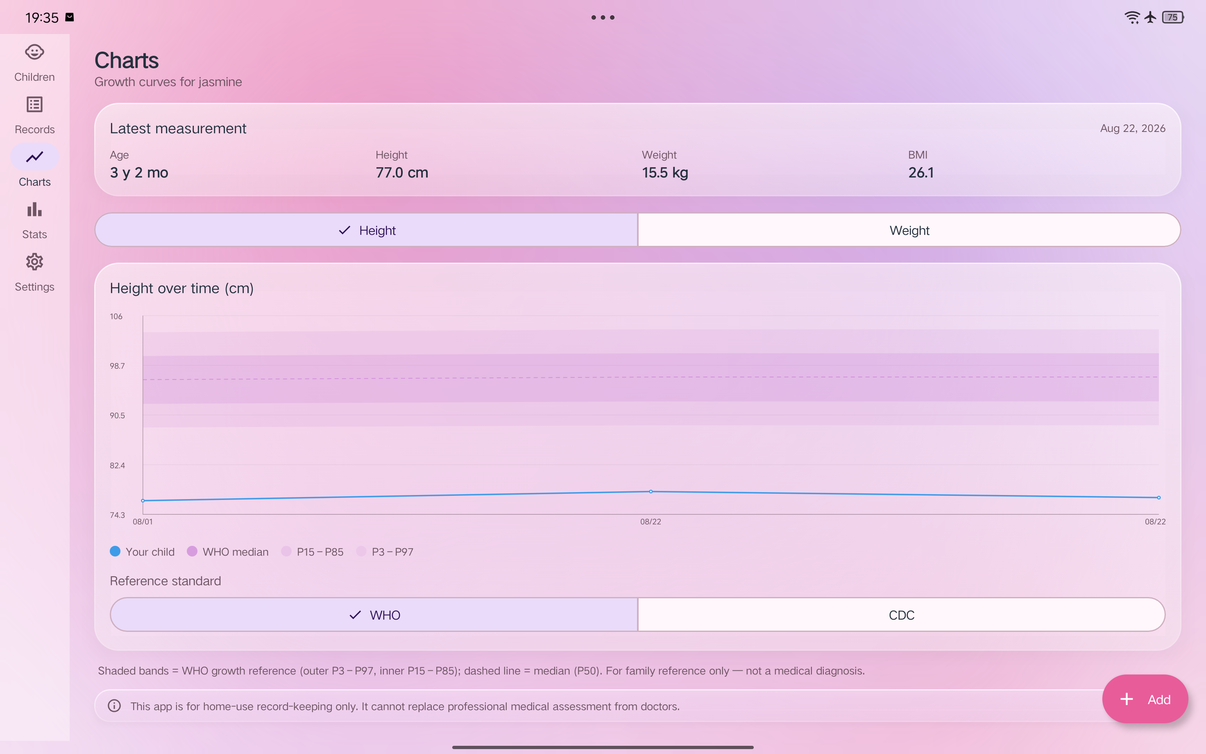Screen dimensions: 1206x754
Task: Click the 'Reference standard' label
Action: coord(165,581)
